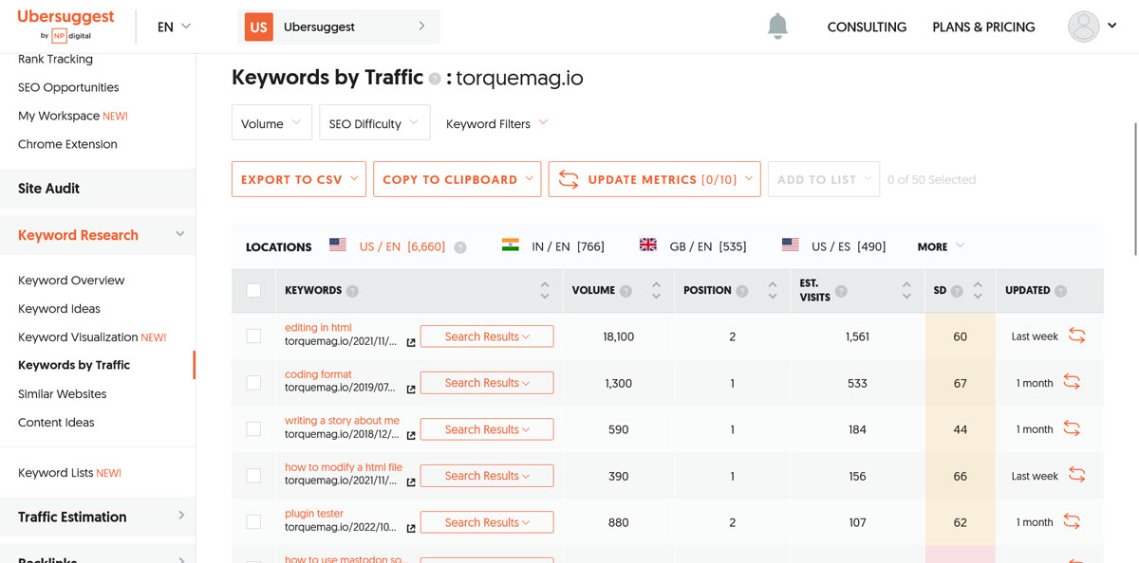Check the select-all checkbox in table header

coord(253,291)
